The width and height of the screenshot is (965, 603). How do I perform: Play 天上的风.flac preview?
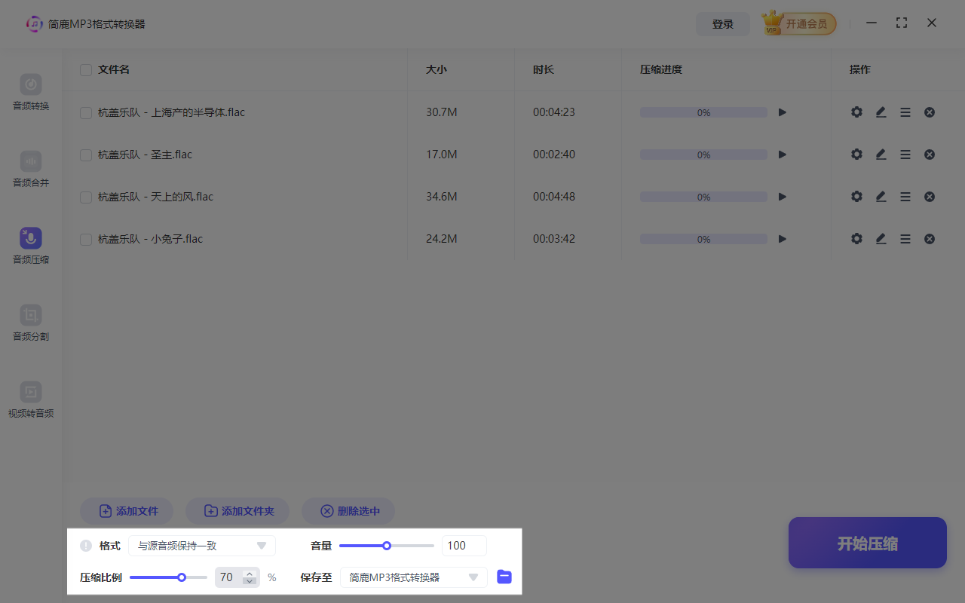(783, 197)
